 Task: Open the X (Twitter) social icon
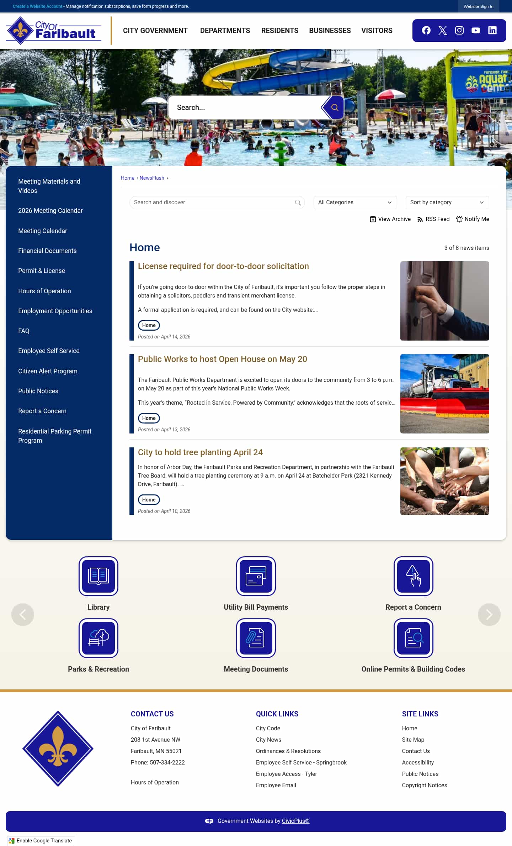point(443,31)
